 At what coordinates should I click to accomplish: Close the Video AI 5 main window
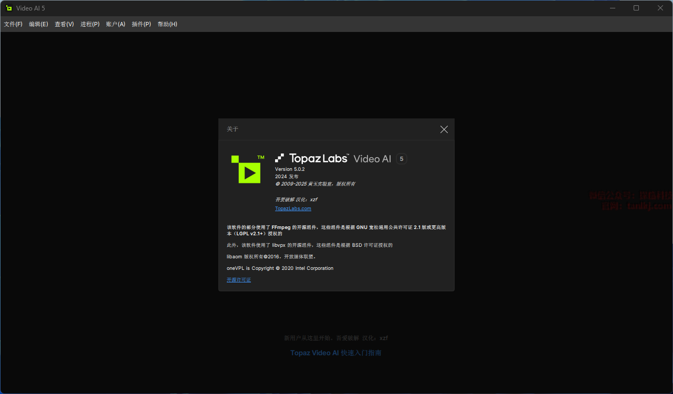(x=660, y=8)
